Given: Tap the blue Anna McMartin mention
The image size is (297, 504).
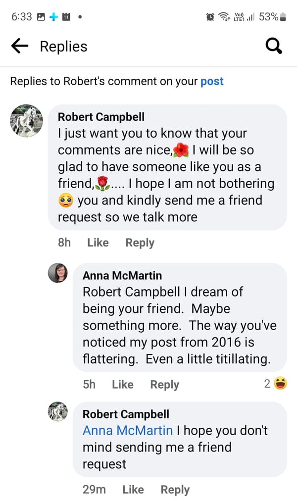Looking at the screenshot, I should click(x=128, y=430).
